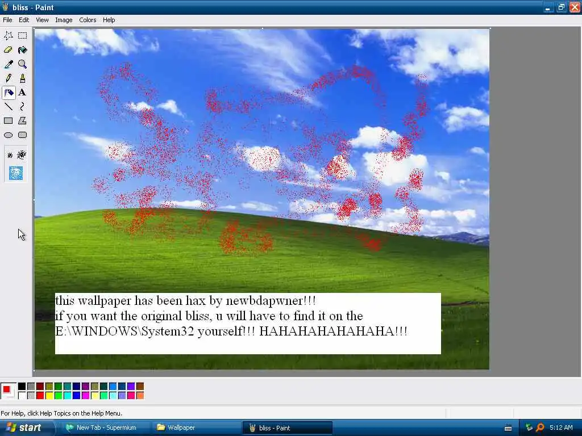
Task: Click the "HAHAHAHAHAHAHA!!!" text on the canvas
Action: click(x=333, y=331)
